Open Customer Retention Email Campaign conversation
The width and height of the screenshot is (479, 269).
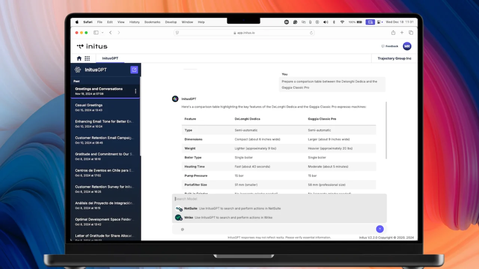(x=106, y=140)
